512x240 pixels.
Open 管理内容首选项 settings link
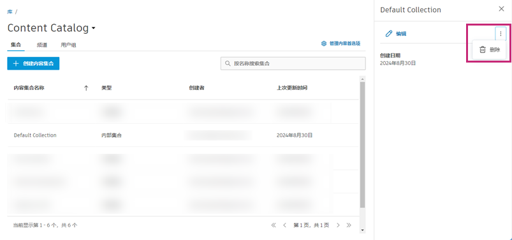coord(341,43)
